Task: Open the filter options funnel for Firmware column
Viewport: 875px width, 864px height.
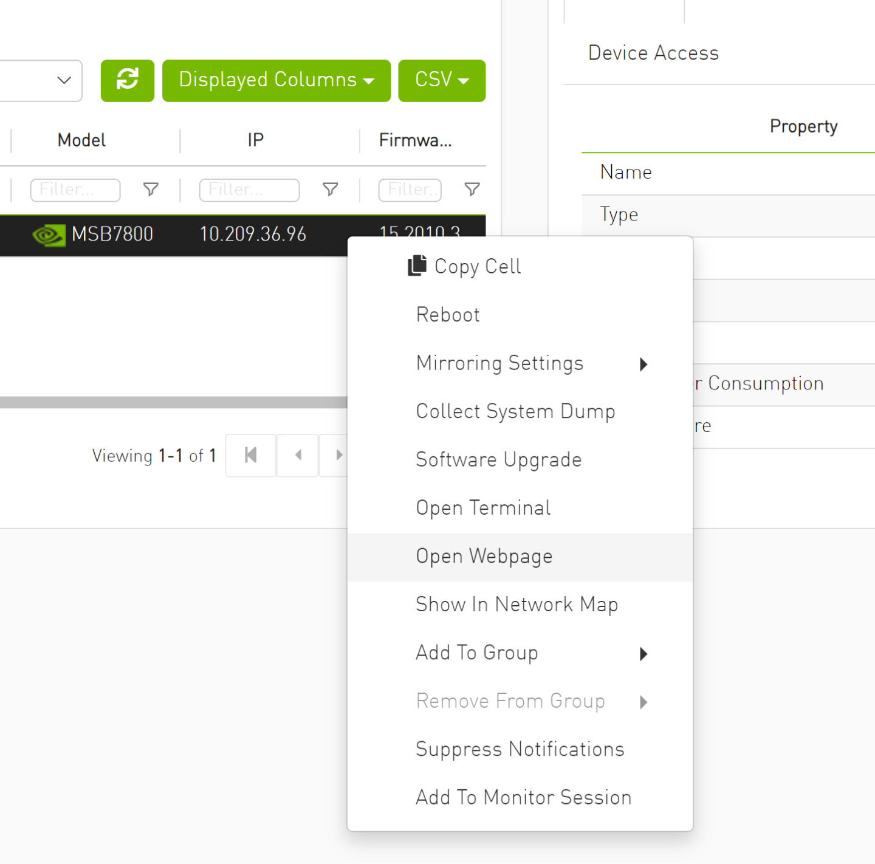Action: (x=472, y=190)
